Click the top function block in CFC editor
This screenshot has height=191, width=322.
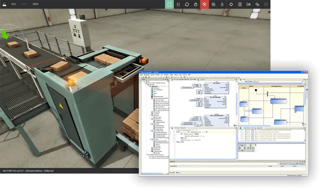pyautogui.click(x=217, y=88)
